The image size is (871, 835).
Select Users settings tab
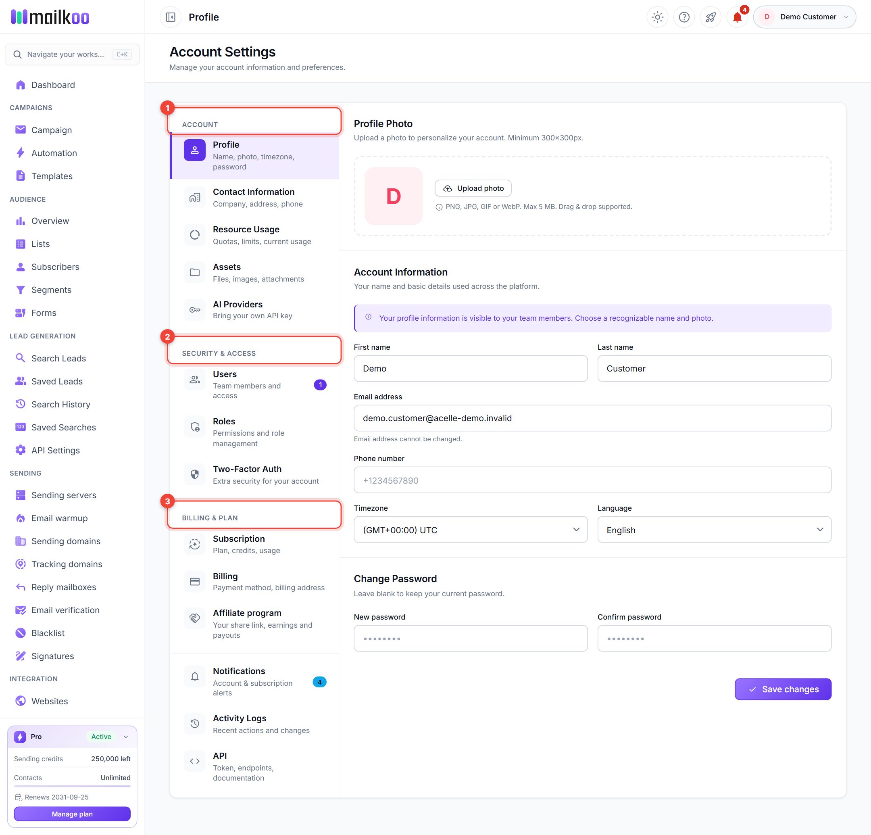[254, 384]
